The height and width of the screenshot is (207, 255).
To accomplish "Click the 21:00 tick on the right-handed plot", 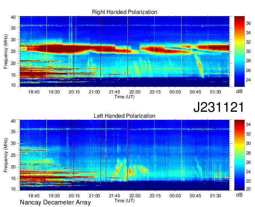I will pos(94,92).
